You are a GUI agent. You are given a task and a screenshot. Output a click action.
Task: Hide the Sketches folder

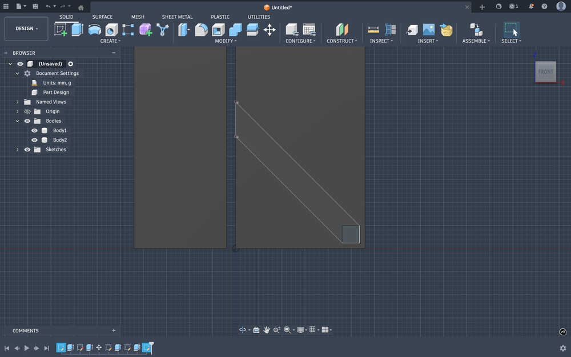(27, 149)
